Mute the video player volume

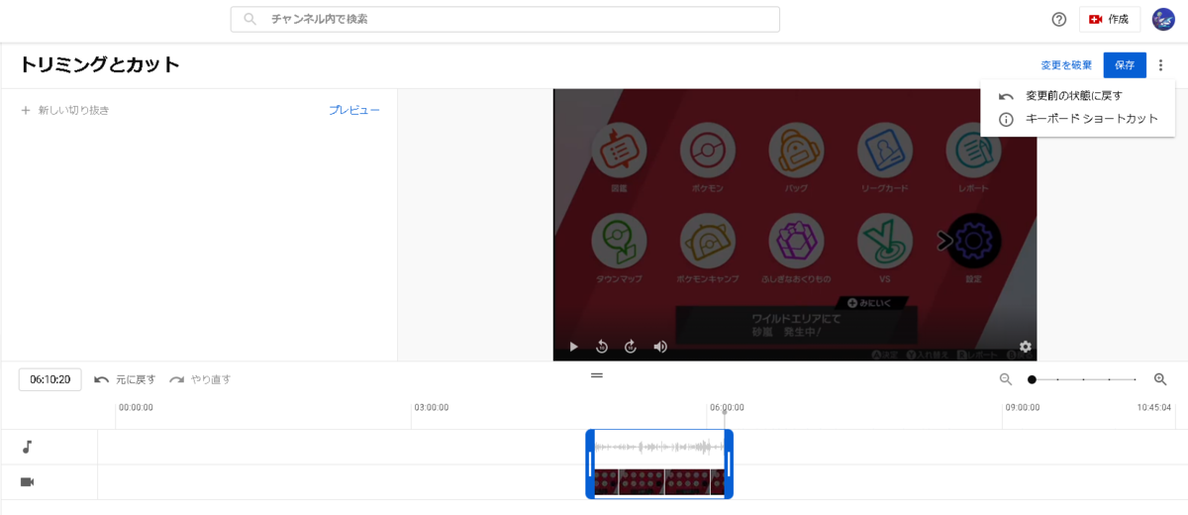660,347
